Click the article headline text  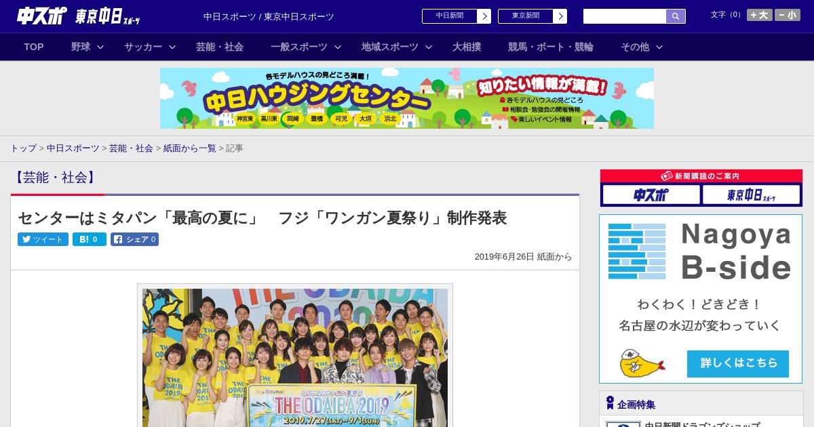[x=262, y=218]
